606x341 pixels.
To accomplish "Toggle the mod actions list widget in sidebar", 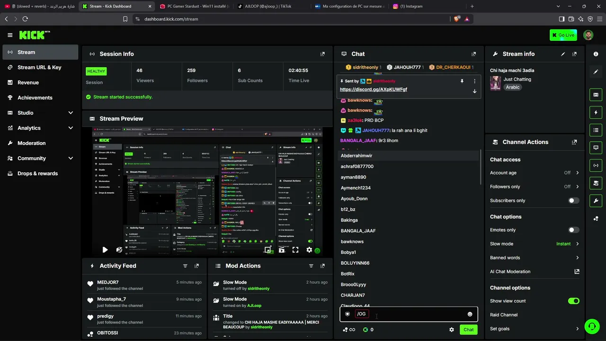I will pyautogui.click(x=596, y=130).
